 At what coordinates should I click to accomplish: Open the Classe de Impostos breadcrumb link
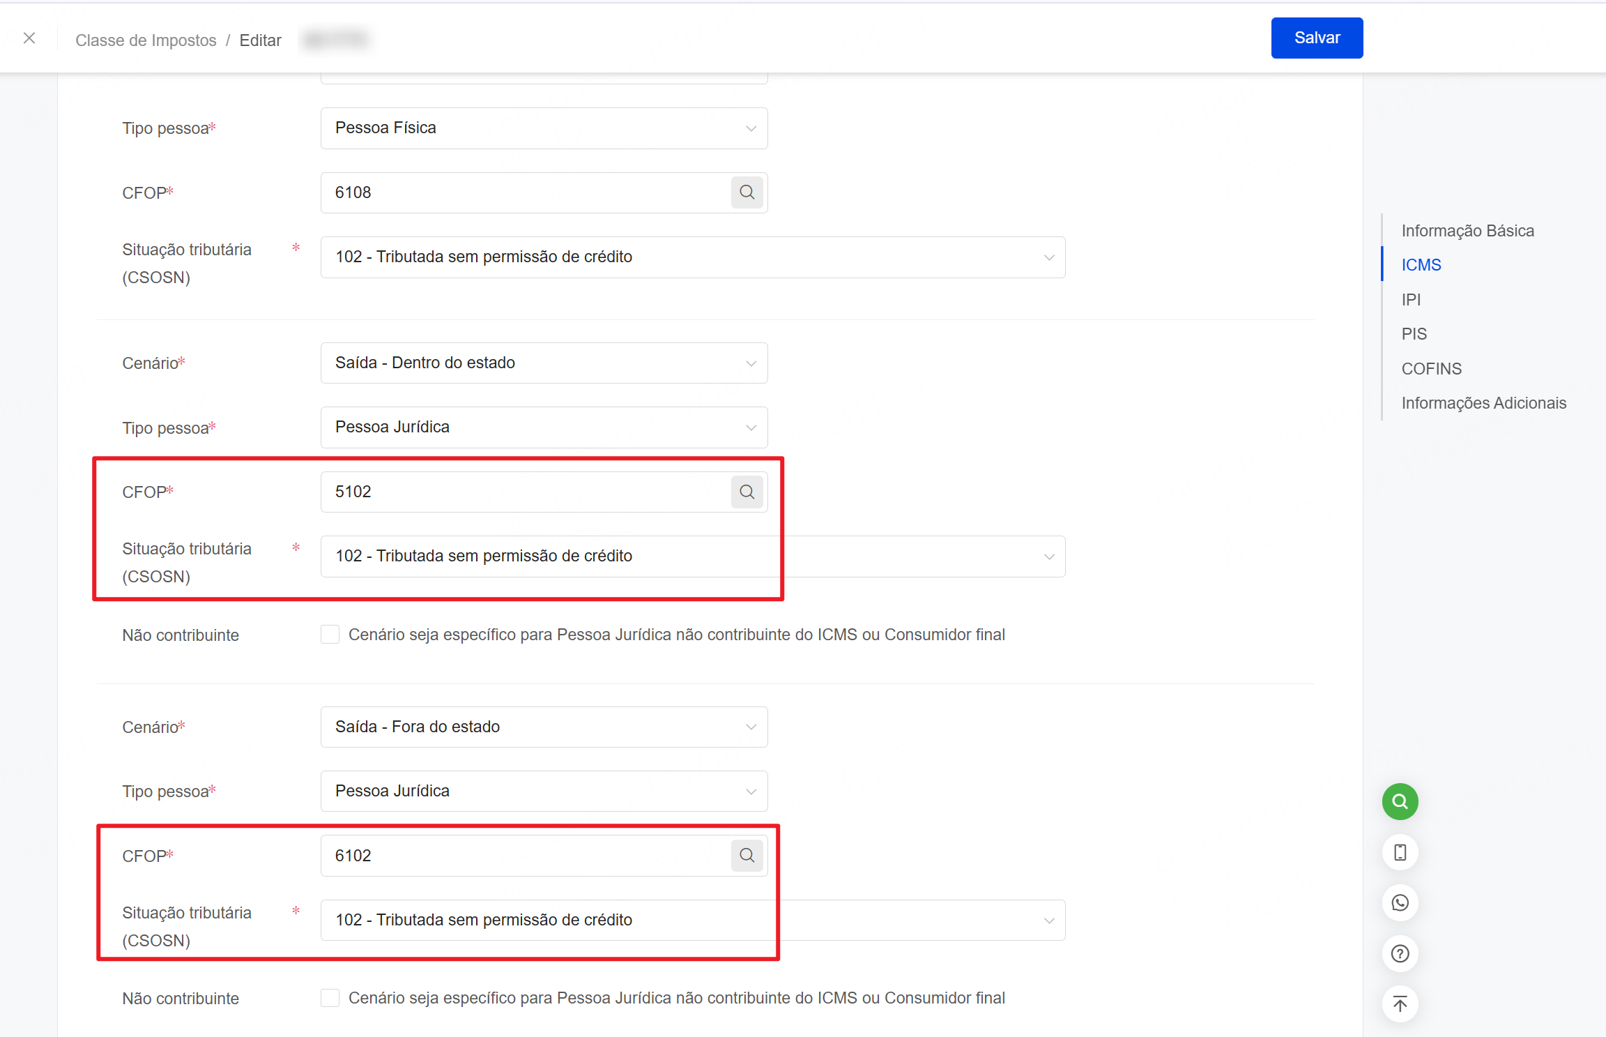point(146,40)
